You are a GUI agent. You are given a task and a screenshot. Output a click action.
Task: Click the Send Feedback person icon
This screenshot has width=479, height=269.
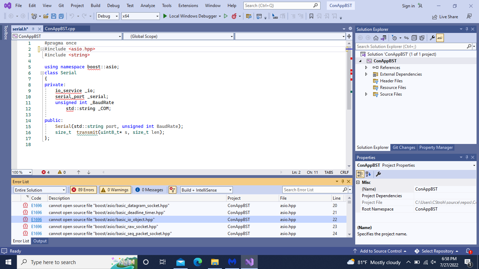point(469,16)
